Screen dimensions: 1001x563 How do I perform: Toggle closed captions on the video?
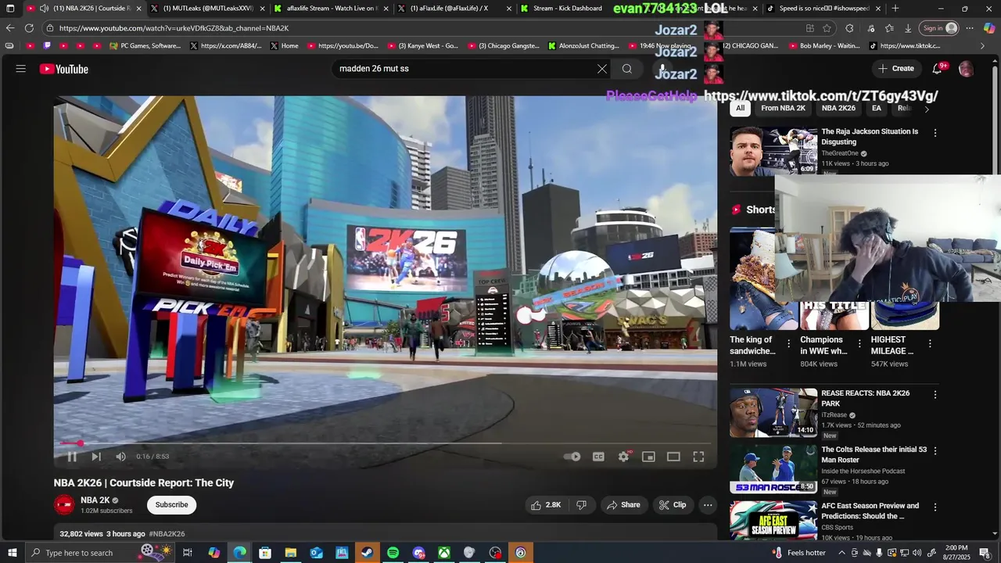[598, 457]
